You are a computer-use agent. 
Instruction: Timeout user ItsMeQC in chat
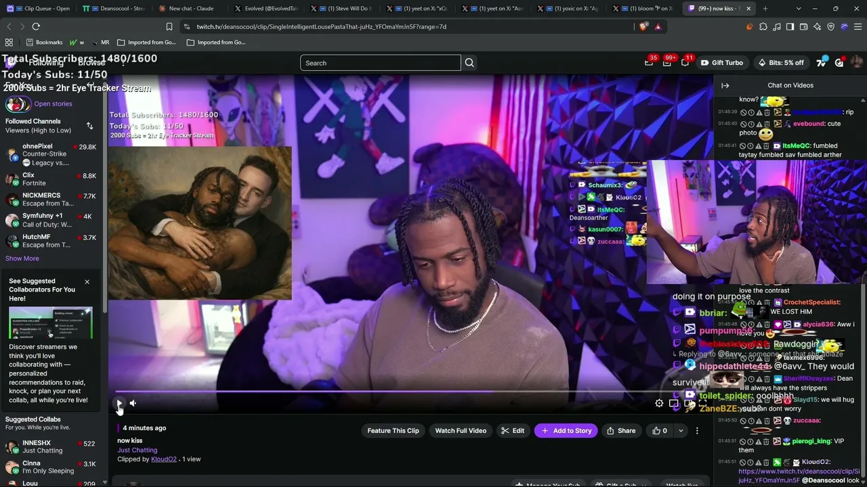tap(751, 145)
